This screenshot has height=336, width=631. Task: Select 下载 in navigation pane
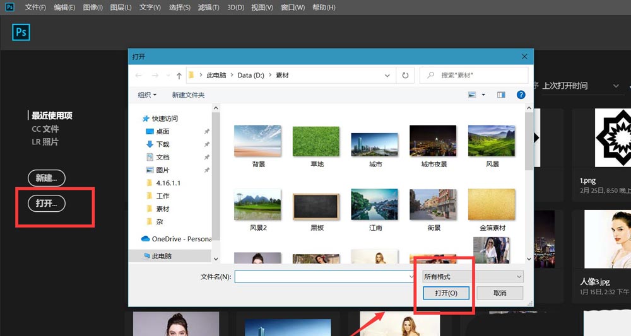pos(158,144)
